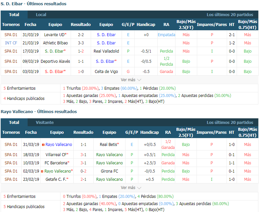259x212 pixels.
Task: Click S. D. Eibar in 03/03/19 row
Action: tap(54, 72)
